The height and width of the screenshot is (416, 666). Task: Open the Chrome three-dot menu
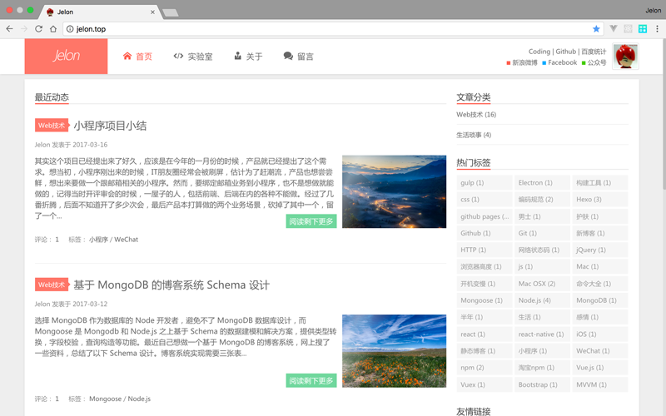click(657, 28)
